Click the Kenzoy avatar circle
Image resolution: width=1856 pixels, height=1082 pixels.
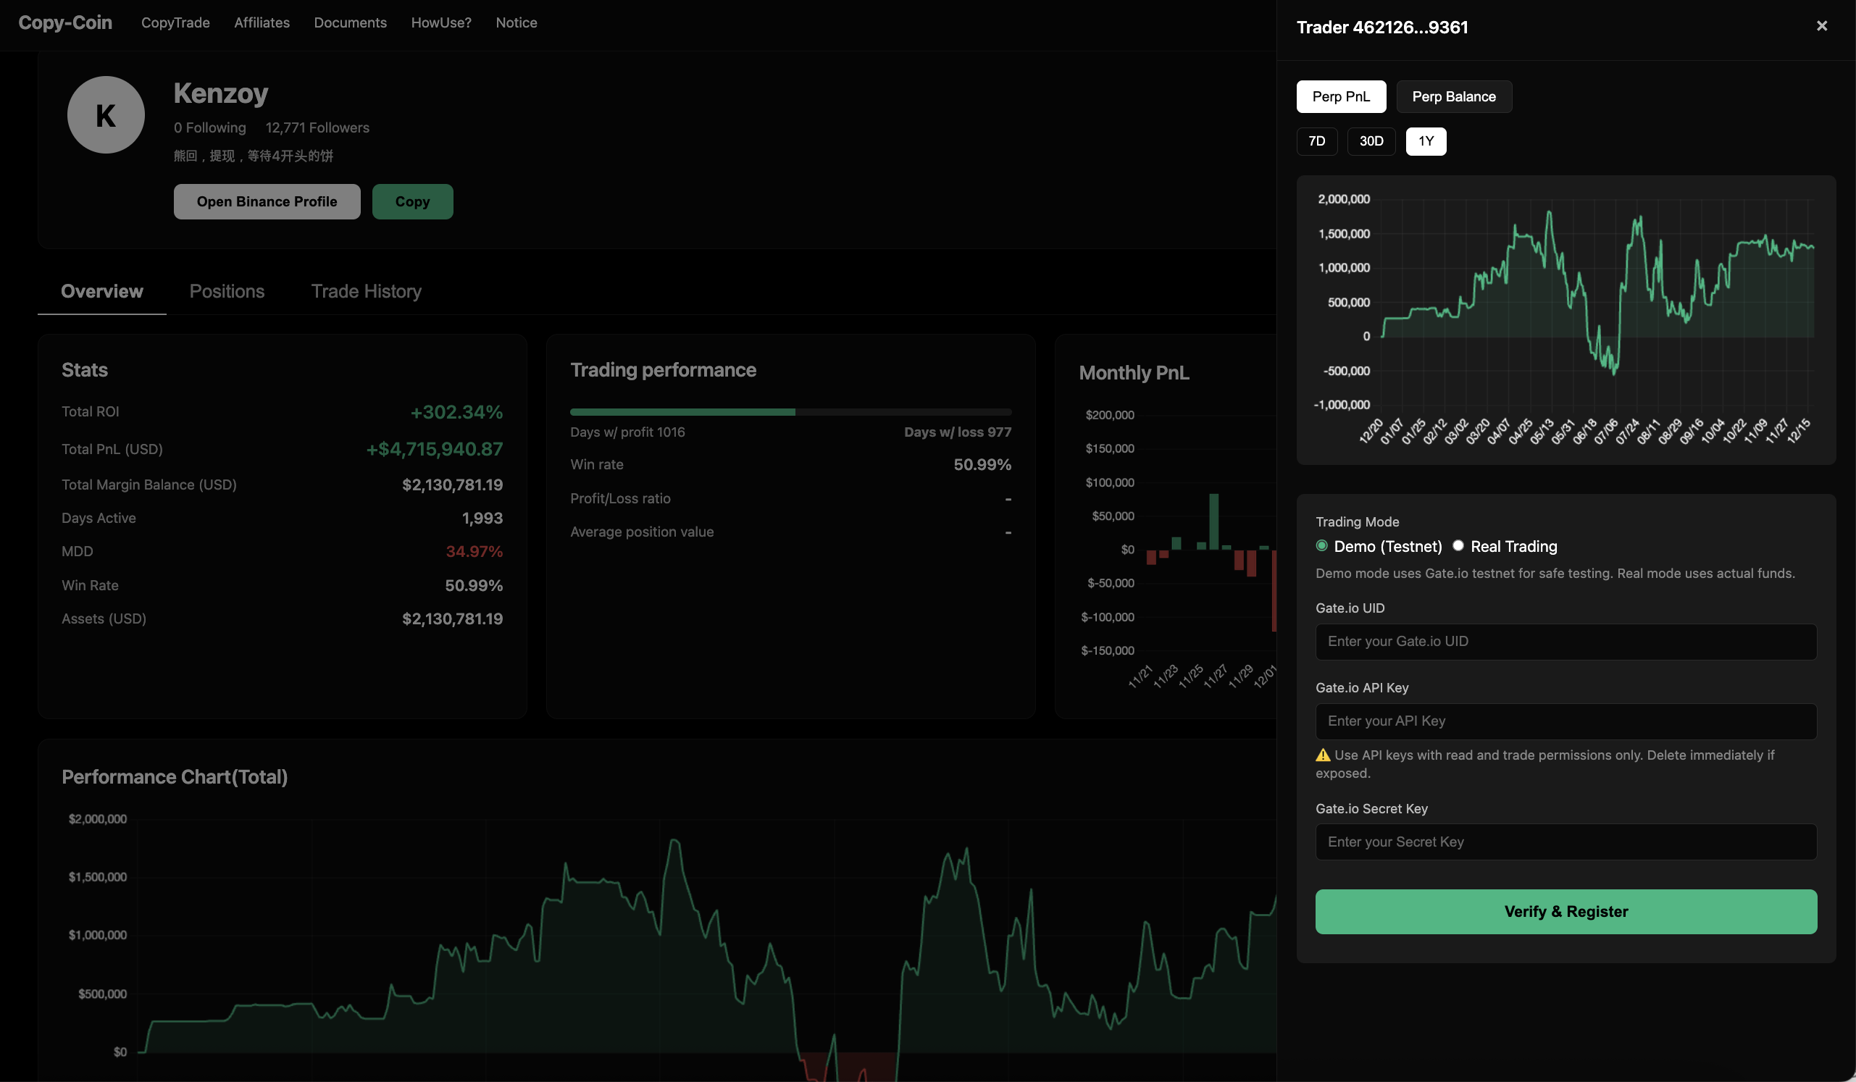105,115
